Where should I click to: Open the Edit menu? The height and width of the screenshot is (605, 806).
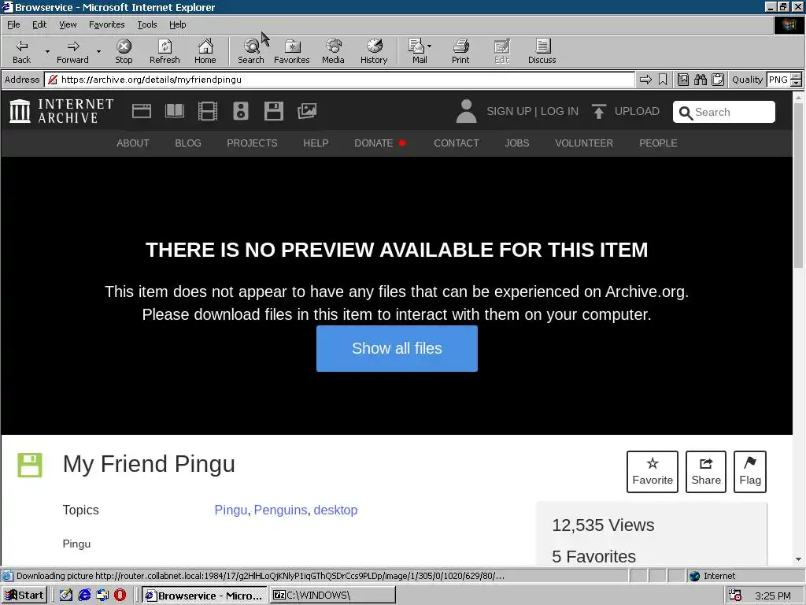[39, 24]
